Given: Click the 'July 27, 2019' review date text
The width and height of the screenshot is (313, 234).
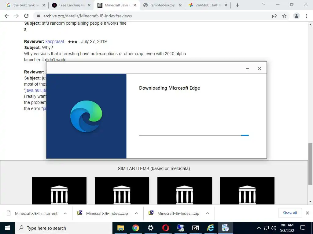Looking at the screenshot, I should coord(94,41).
